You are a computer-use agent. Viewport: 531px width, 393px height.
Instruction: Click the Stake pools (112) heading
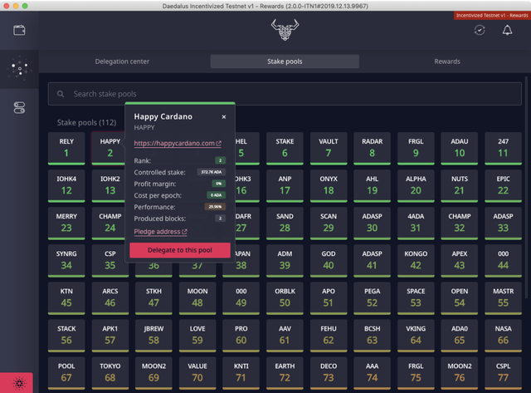tap(86, 123)
